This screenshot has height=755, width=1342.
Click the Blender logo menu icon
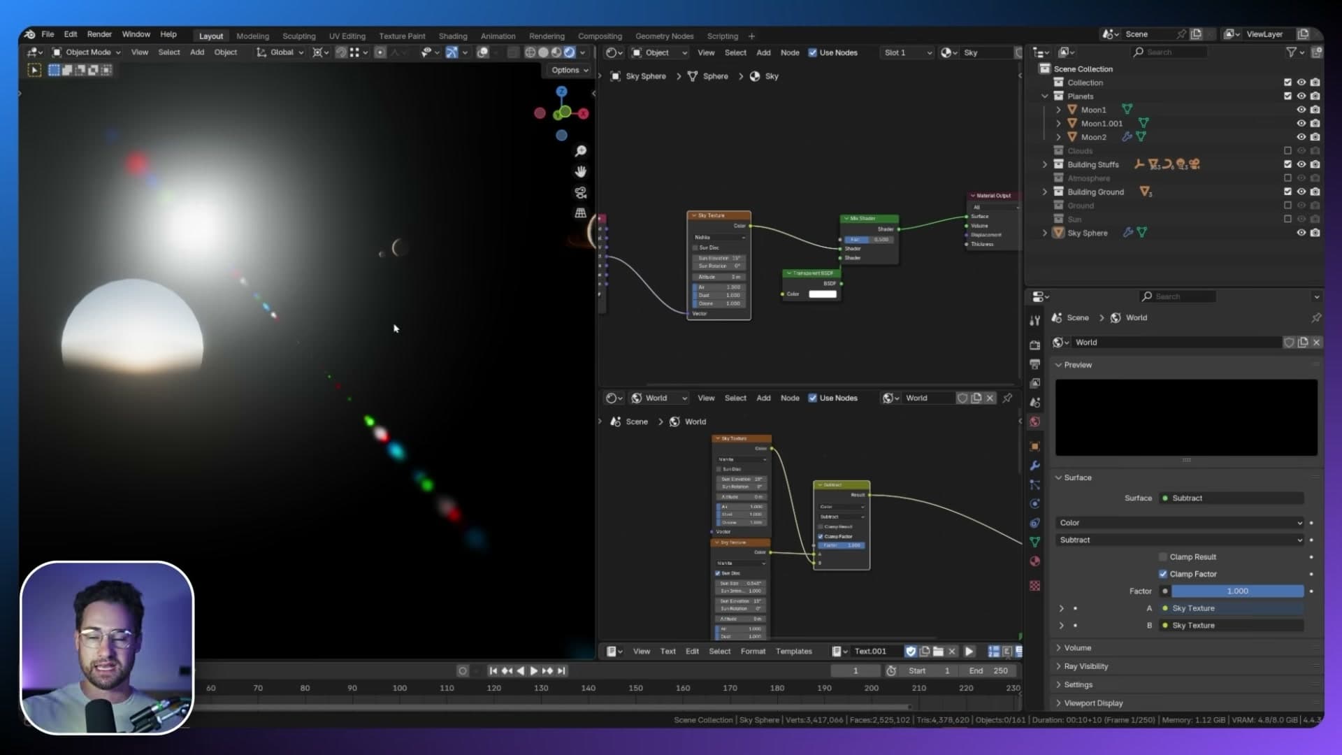pyautogui.click(x=29, y=34)
